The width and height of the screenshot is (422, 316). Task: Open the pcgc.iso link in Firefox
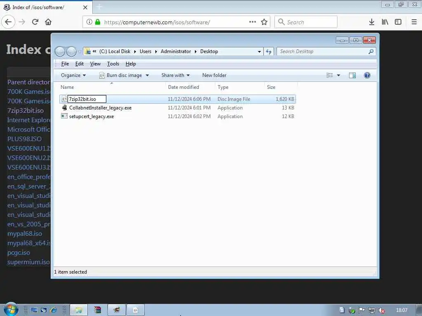pos(19,253)
